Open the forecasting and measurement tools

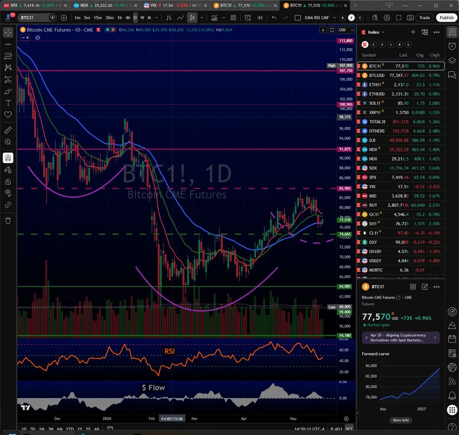click(8, 80)
